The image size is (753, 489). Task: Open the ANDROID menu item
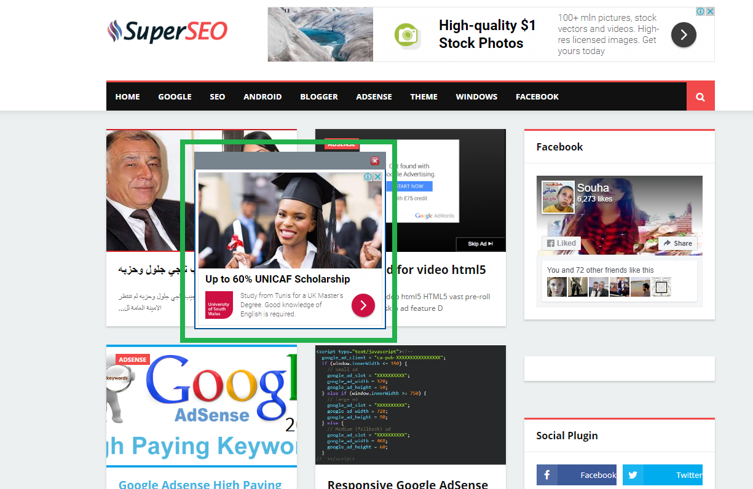(x=262, y=97)
